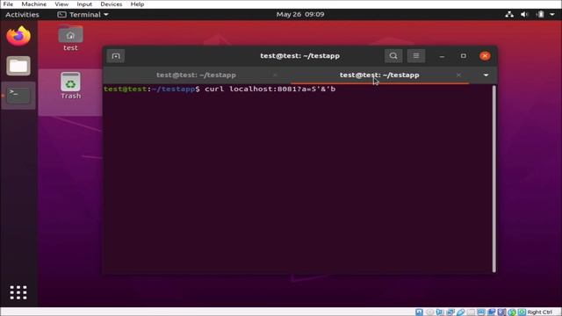This screenshot has height=316, width=562.
Task: Click the VirtualBox optical drive status icon
Action: point(429,312)
